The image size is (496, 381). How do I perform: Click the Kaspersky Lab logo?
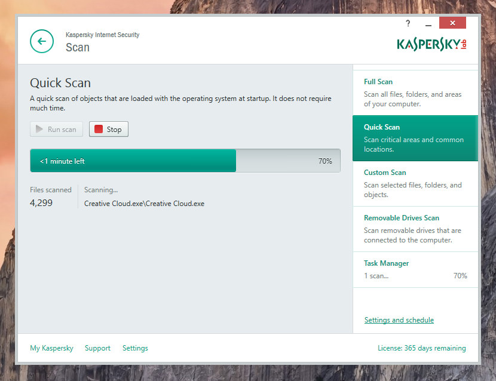[x=432, y=45]
